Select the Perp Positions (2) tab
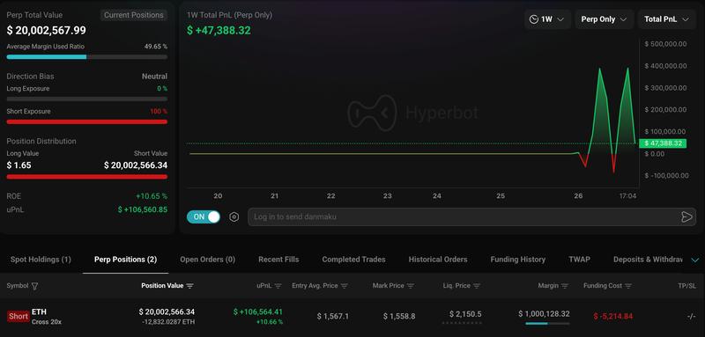 (125, 260)
